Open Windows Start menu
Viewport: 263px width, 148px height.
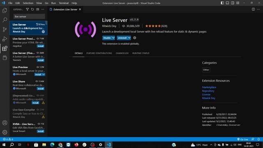coord(4,145)
